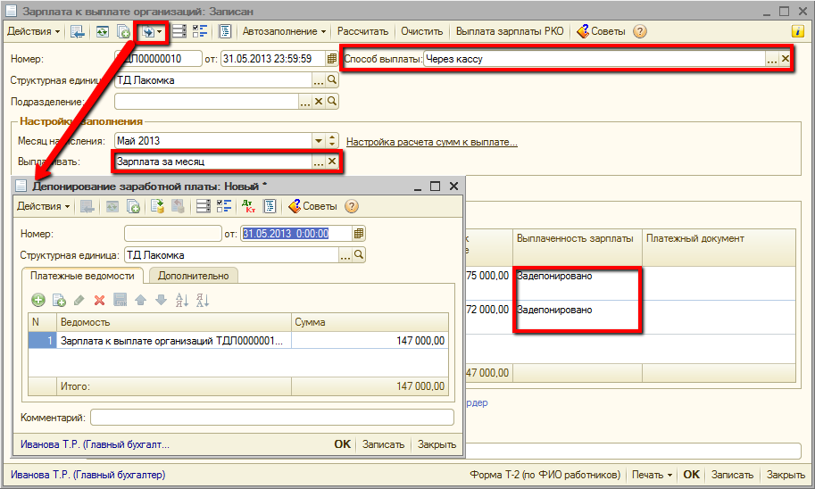Expand the Месяц начисления dropdown arrow

click(x=319, y=141)
